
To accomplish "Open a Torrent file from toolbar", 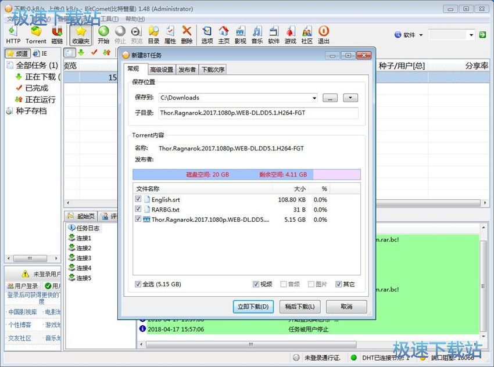I will point(36,35).
